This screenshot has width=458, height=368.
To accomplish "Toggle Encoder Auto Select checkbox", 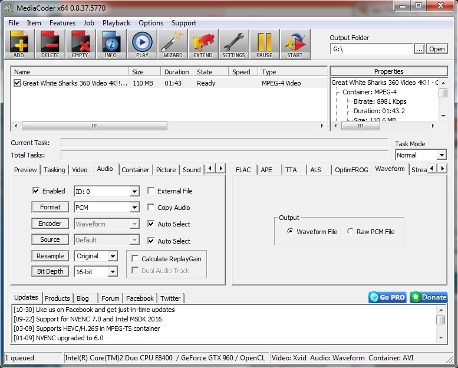I will (x=151, y=224).
